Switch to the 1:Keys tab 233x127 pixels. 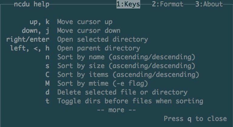tap(128, 4)
